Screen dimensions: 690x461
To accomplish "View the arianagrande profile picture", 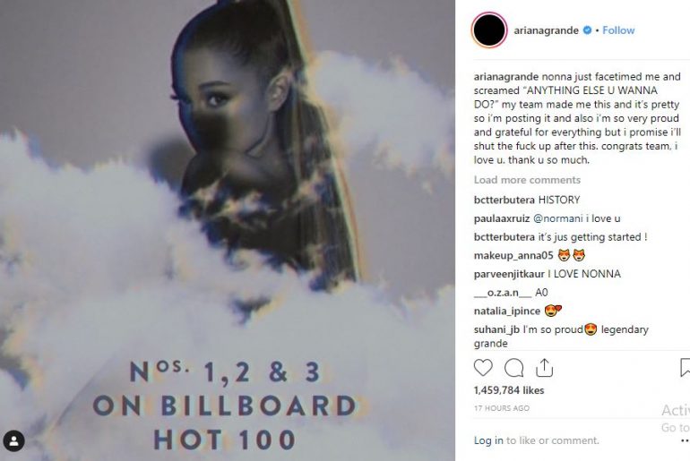I will click(x=489, y=30).
